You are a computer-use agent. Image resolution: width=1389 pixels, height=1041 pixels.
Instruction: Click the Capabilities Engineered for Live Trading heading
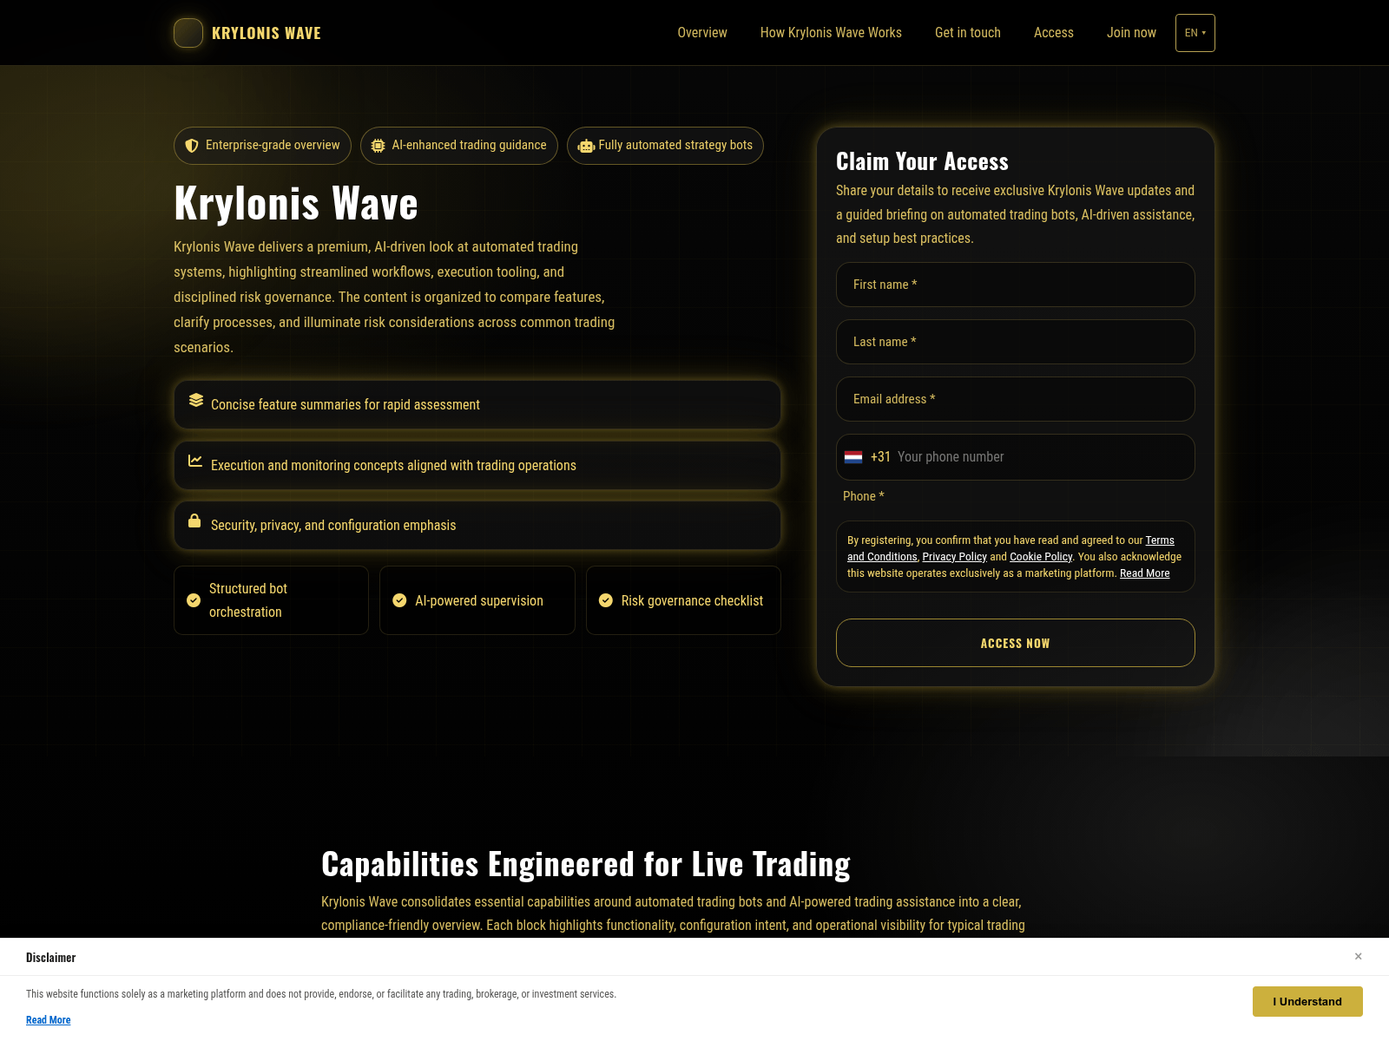point(586,864)
